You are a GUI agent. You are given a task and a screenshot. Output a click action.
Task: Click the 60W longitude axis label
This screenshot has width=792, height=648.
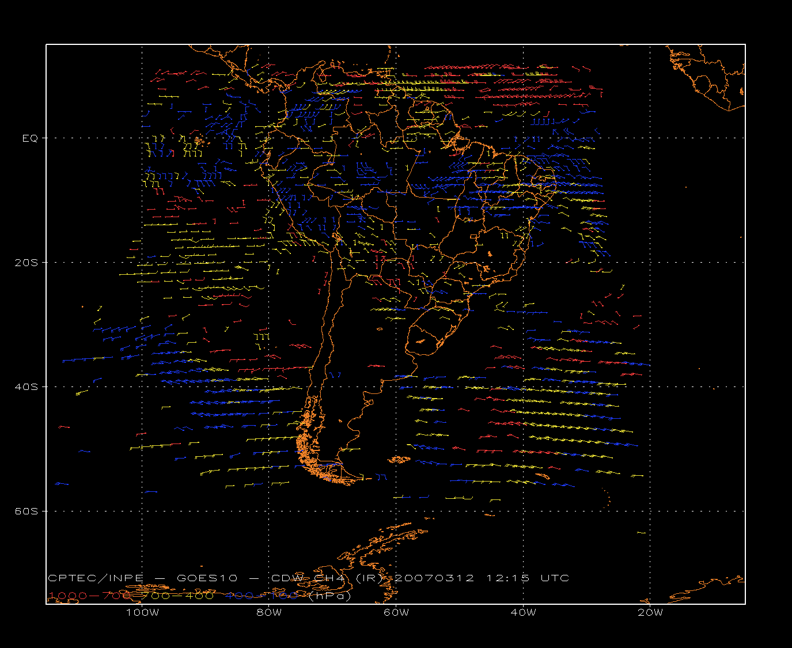tap(396, 613)
